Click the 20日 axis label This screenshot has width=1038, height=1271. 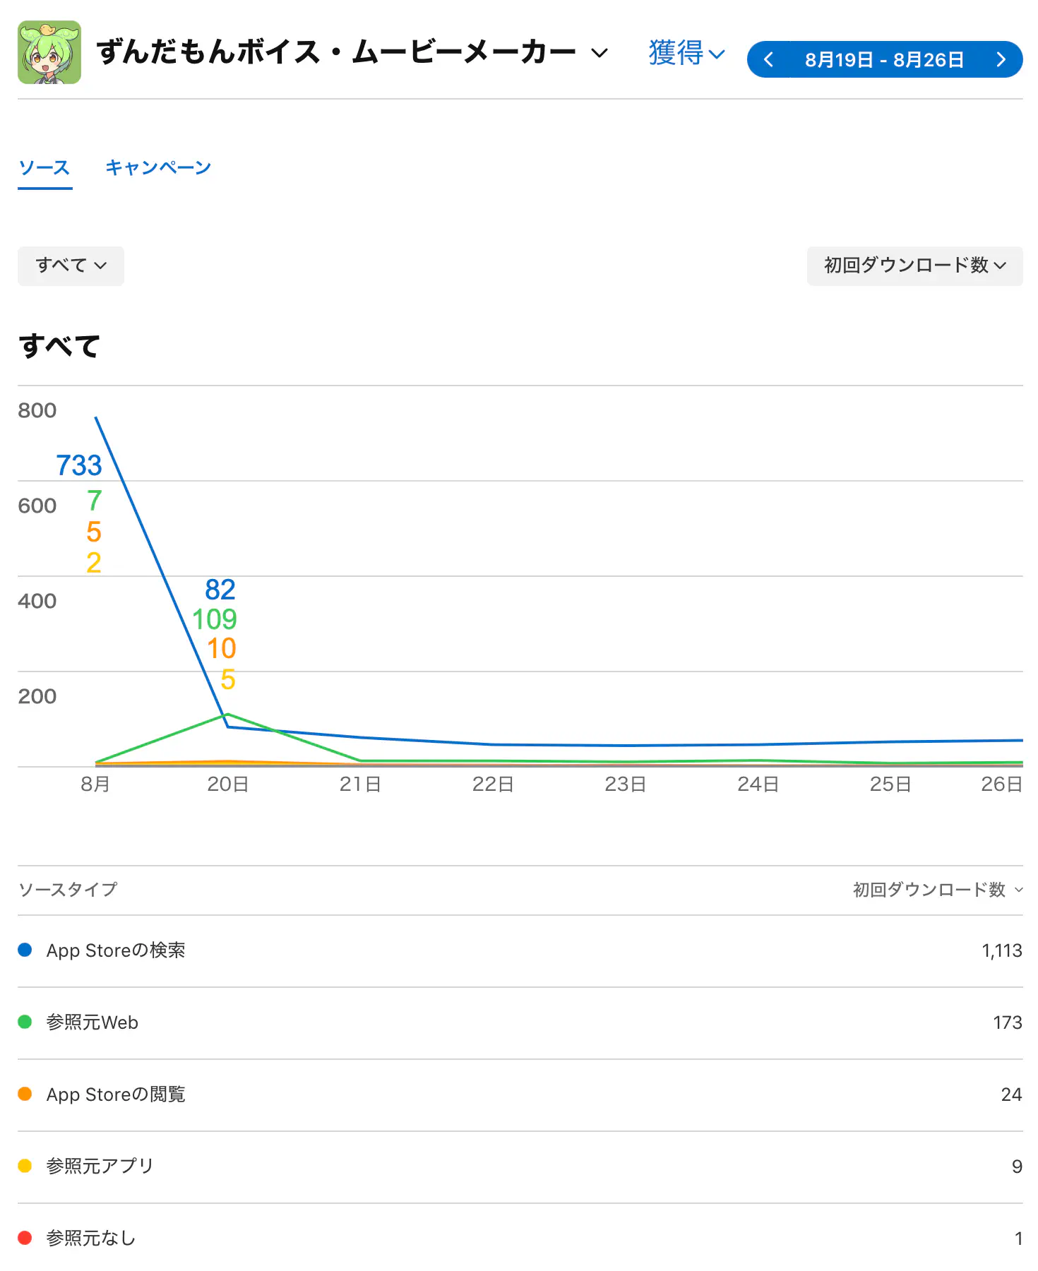[227, 784]
